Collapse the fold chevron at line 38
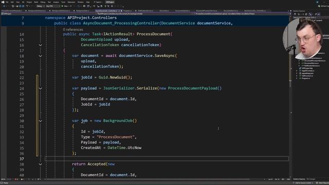This screenshot has height=185, width=329. point(40,164)
